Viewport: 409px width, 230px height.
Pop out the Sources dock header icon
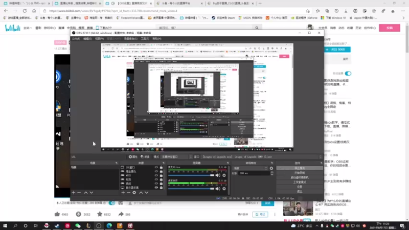(x=164, y=163)
